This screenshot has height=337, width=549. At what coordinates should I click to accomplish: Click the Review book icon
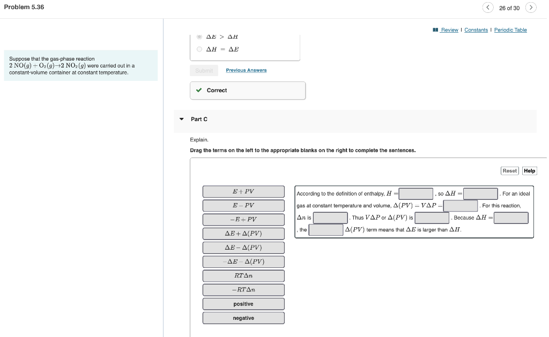[436, 29]
